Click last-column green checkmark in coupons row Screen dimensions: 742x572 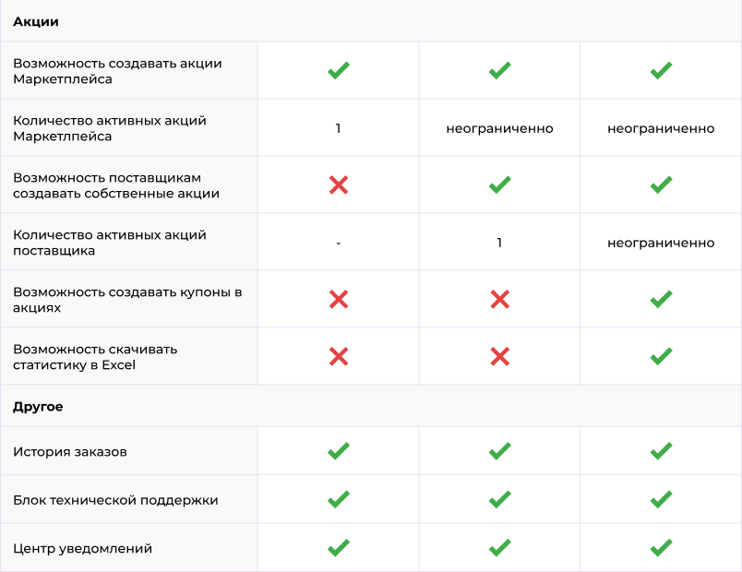coord(661,300)
